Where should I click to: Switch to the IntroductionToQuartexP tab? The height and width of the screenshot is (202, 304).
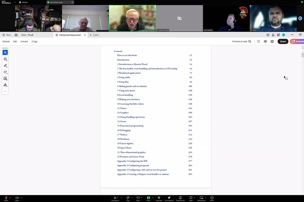tap(70, 35)
